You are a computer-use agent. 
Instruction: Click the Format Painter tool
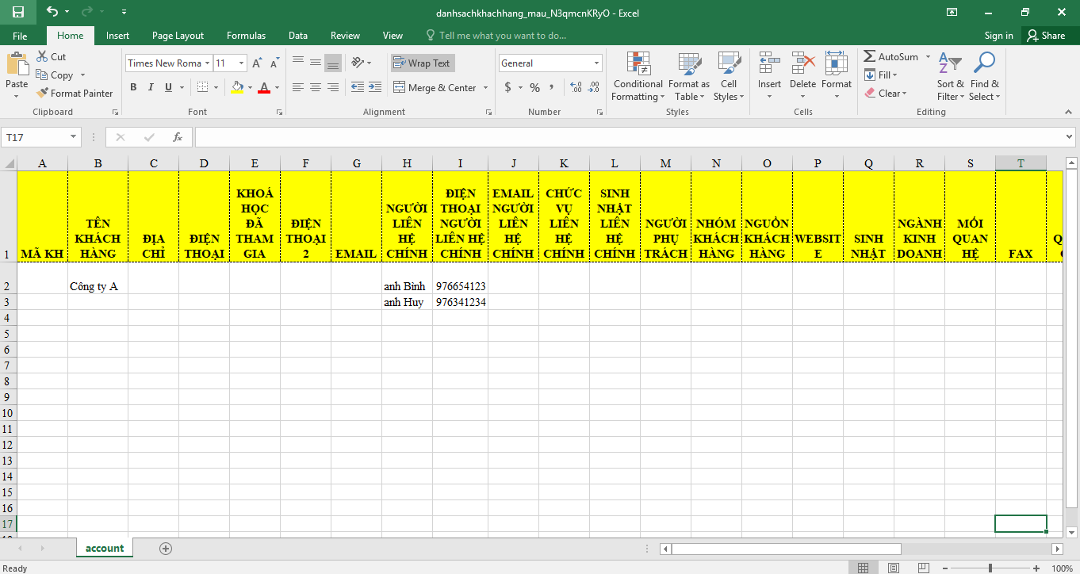coord(75,93)
